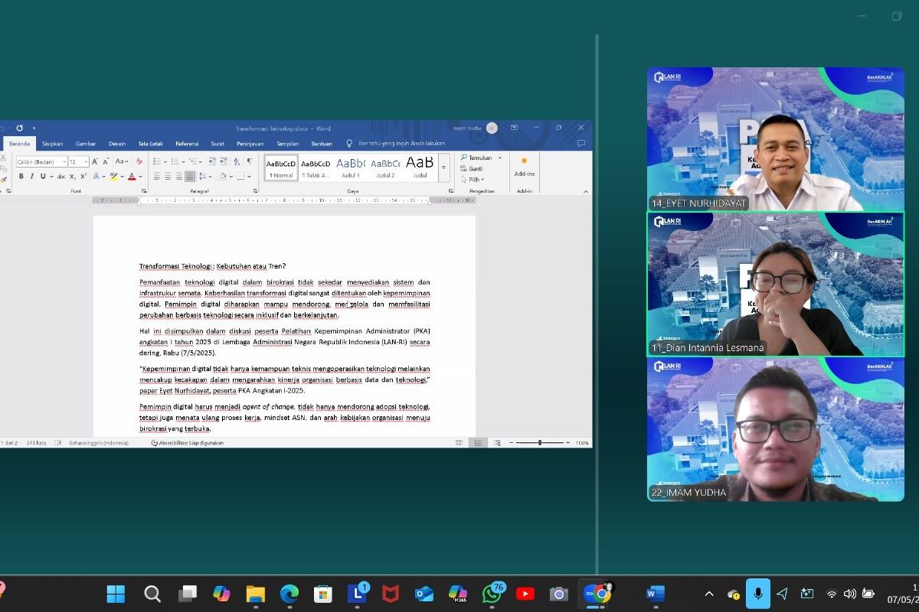Click the zoom slider in status bar
This screenshot has height=612, width=919.
[540, 443]
